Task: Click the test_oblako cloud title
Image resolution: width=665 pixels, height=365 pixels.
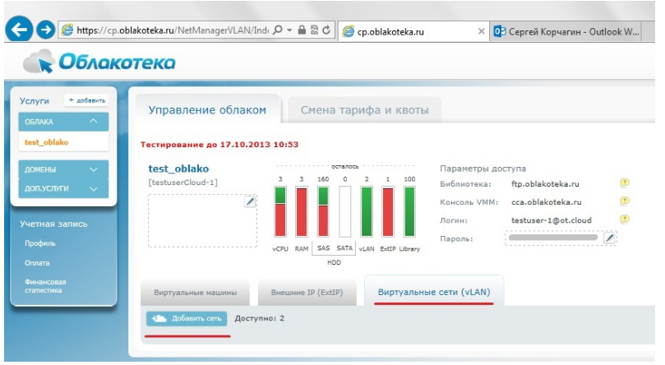Action: [178, 169]
